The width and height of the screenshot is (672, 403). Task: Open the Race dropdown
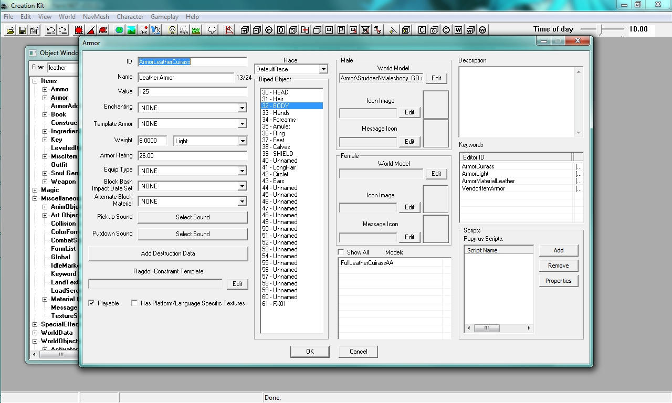pos(323,69)
